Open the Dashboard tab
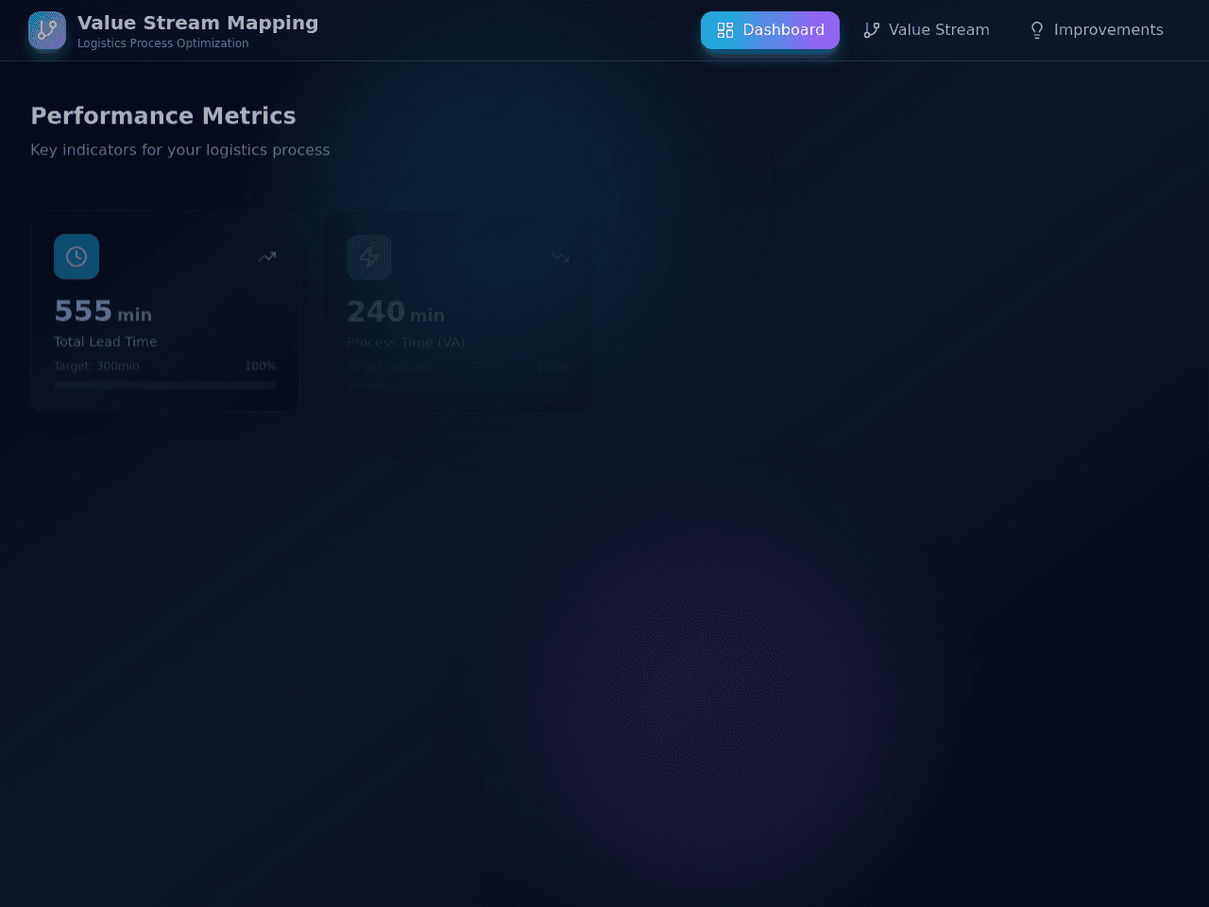The image size is (1209, 907). click(770, 30)
